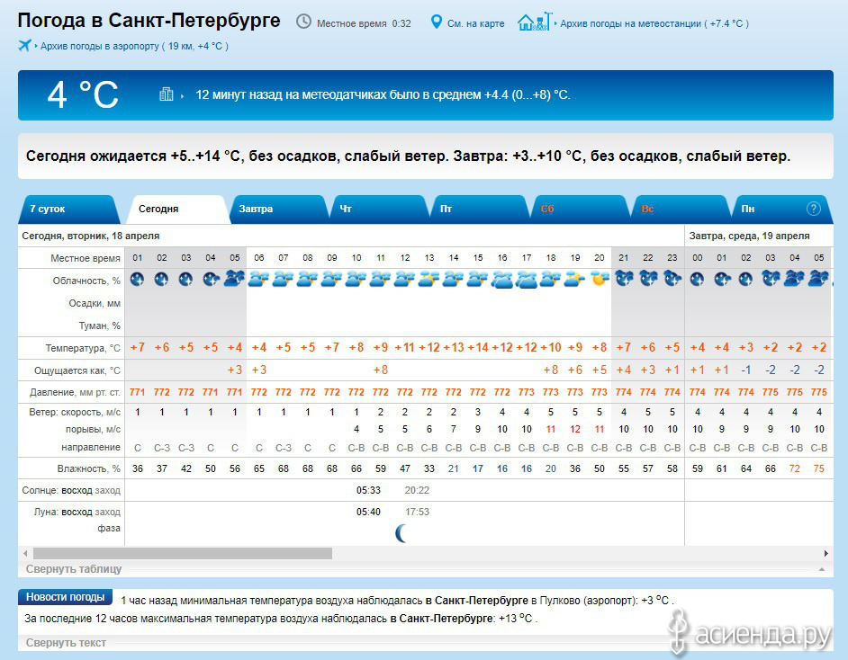Click the meteosensors average temperature link

pyautogui.click(x=383, y=95)
